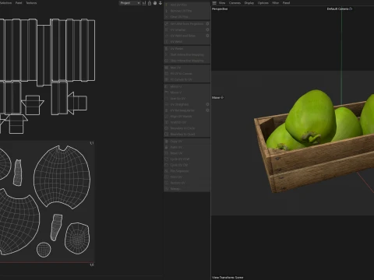Click the Store UV command

(187, 177)
